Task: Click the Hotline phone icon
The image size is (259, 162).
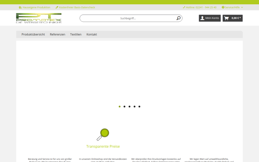Action: 184,7
